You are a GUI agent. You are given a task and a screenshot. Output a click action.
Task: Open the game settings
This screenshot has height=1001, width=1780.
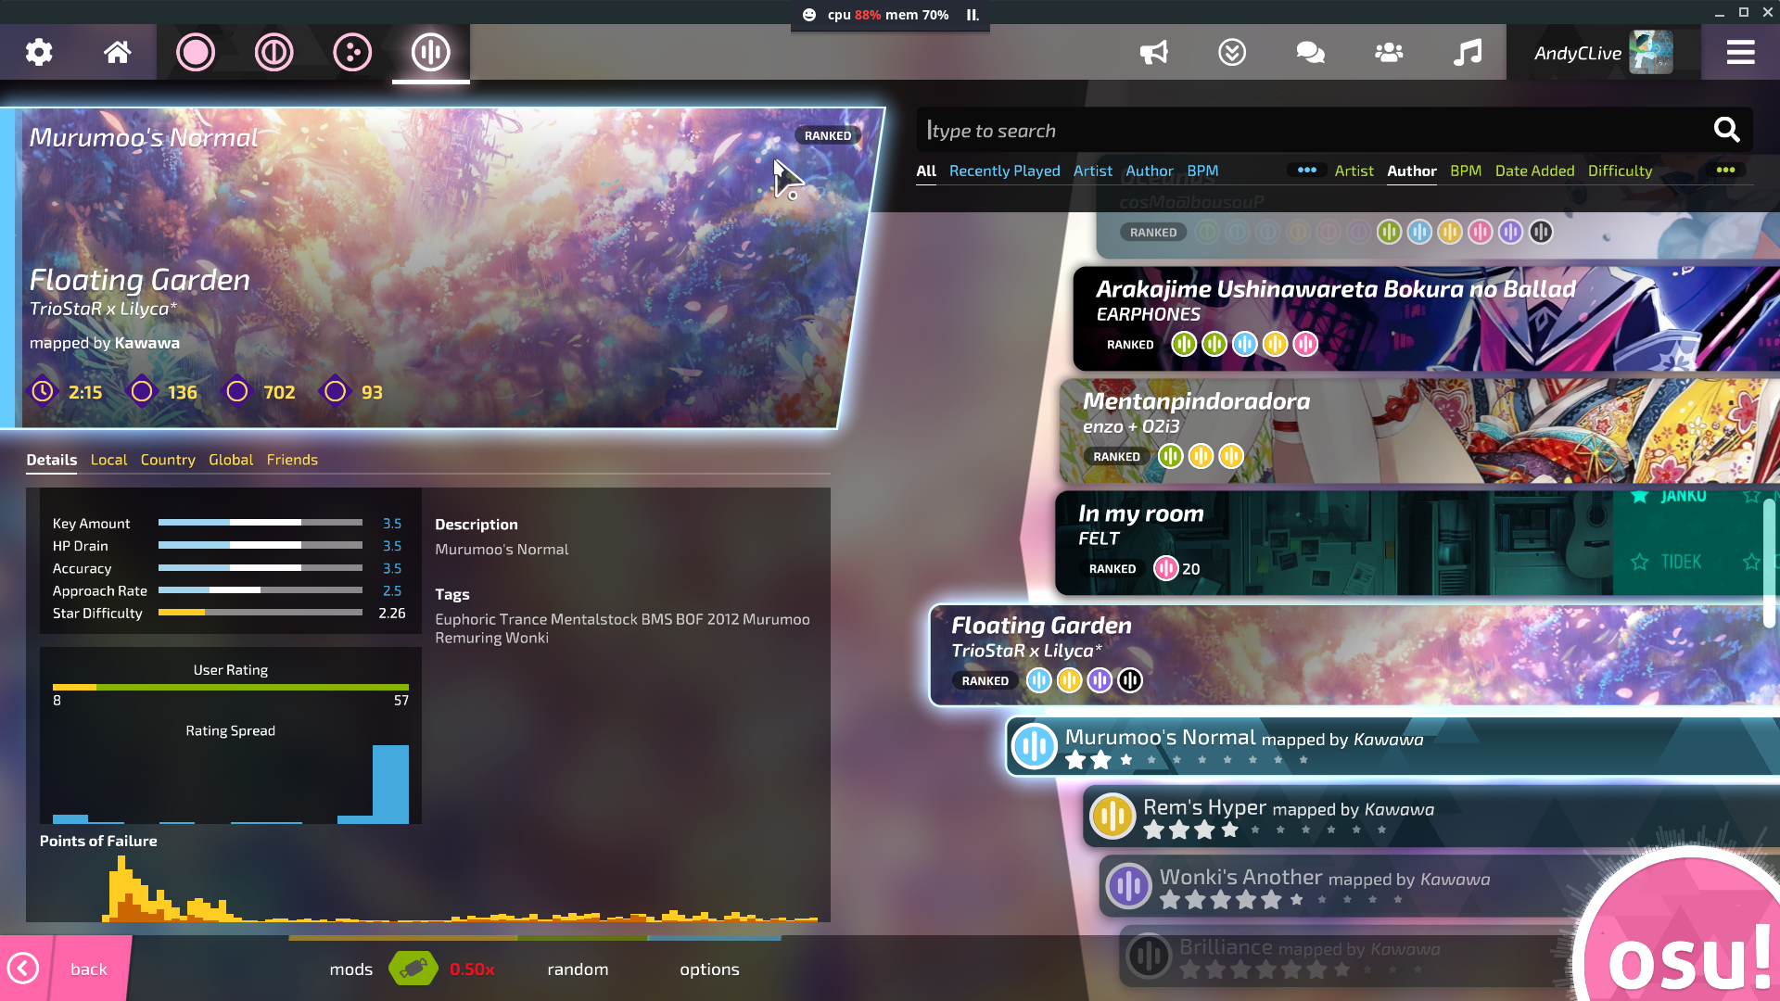tap(38, 53)
